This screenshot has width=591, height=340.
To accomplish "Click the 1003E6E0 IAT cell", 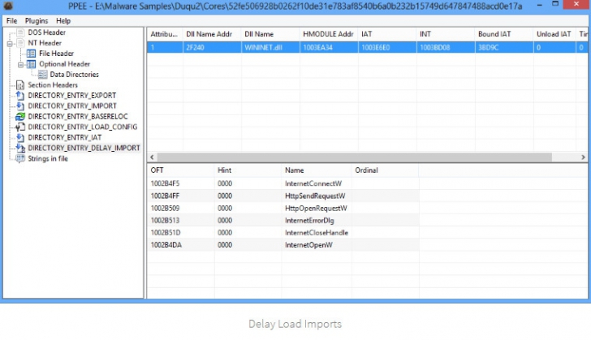I will coord(387,48).
